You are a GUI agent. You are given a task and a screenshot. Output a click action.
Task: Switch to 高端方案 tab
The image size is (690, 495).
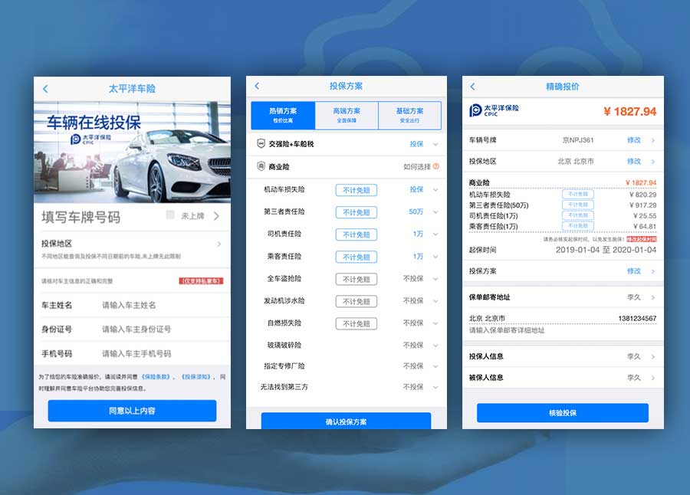[x=347, y=115]
